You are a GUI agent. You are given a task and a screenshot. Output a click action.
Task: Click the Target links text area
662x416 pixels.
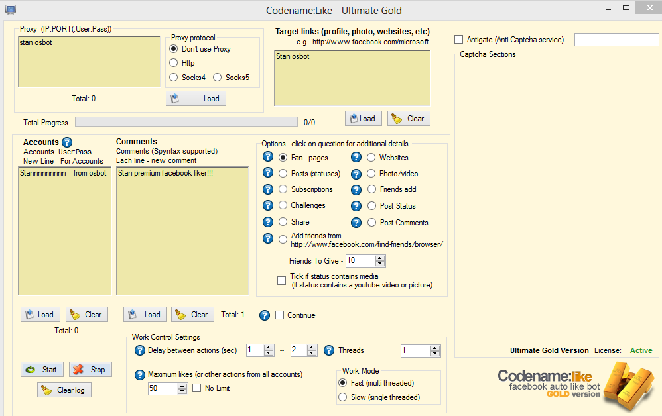(x=352, y=78)
